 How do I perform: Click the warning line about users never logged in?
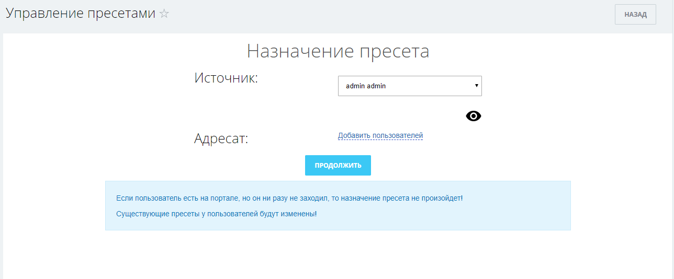click(289, 199)
